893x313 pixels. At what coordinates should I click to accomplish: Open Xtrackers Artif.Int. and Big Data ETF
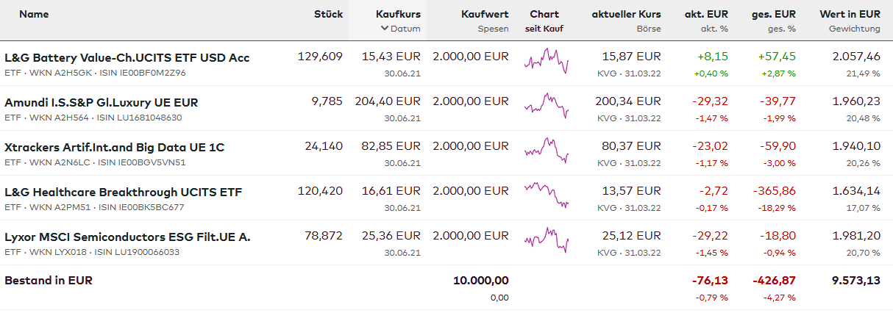click(114, 147)
